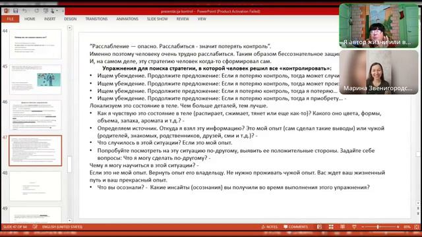The width and height of the screenshot is (422, 237).
Task: Click the bullet 'Что случилось в этой ситуации?'
Action: click(x=165, y=143)
